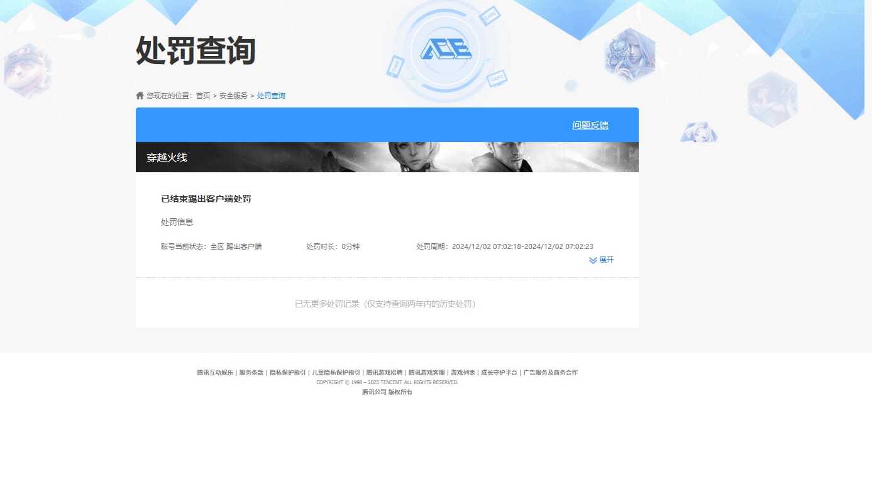Open 广告服务及商务合作 footer link

[551, 373]
